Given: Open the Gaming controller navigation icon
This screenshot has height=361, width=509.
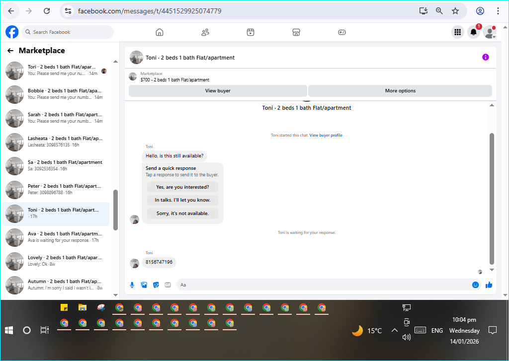Looking at the screenshot, I should 342,32.
